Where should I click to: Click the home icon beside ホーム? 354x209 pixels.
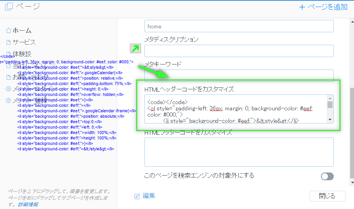9,30
